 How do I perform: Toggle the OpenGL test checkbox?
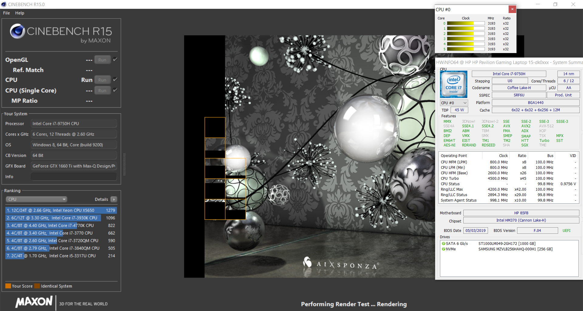click(115, 59)
